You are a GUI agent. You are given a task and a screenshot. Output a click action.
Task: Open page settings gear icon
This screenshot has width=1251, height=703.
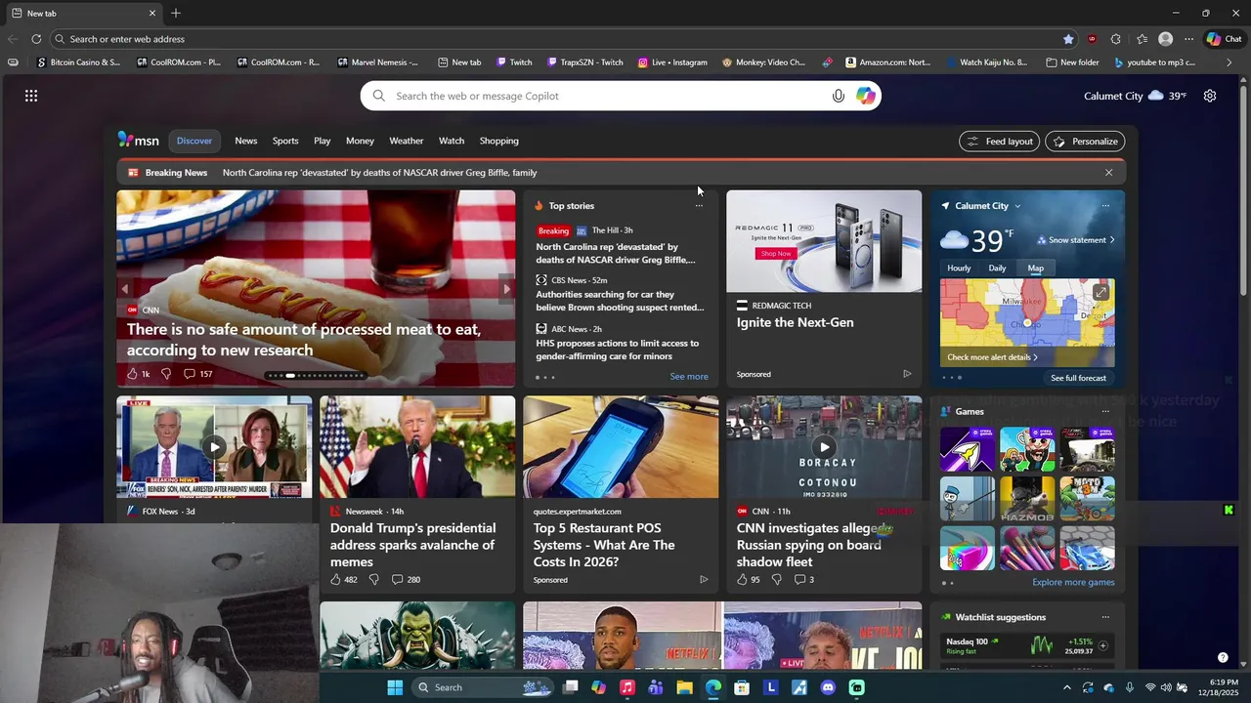(1210, 96)
